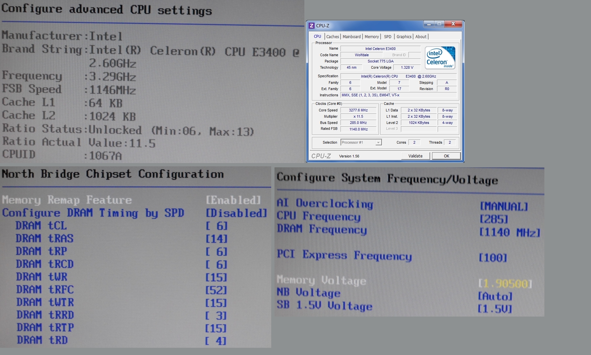Click the OK button in CPU-Z
The image size is (591, 355).
pos(446,156)
